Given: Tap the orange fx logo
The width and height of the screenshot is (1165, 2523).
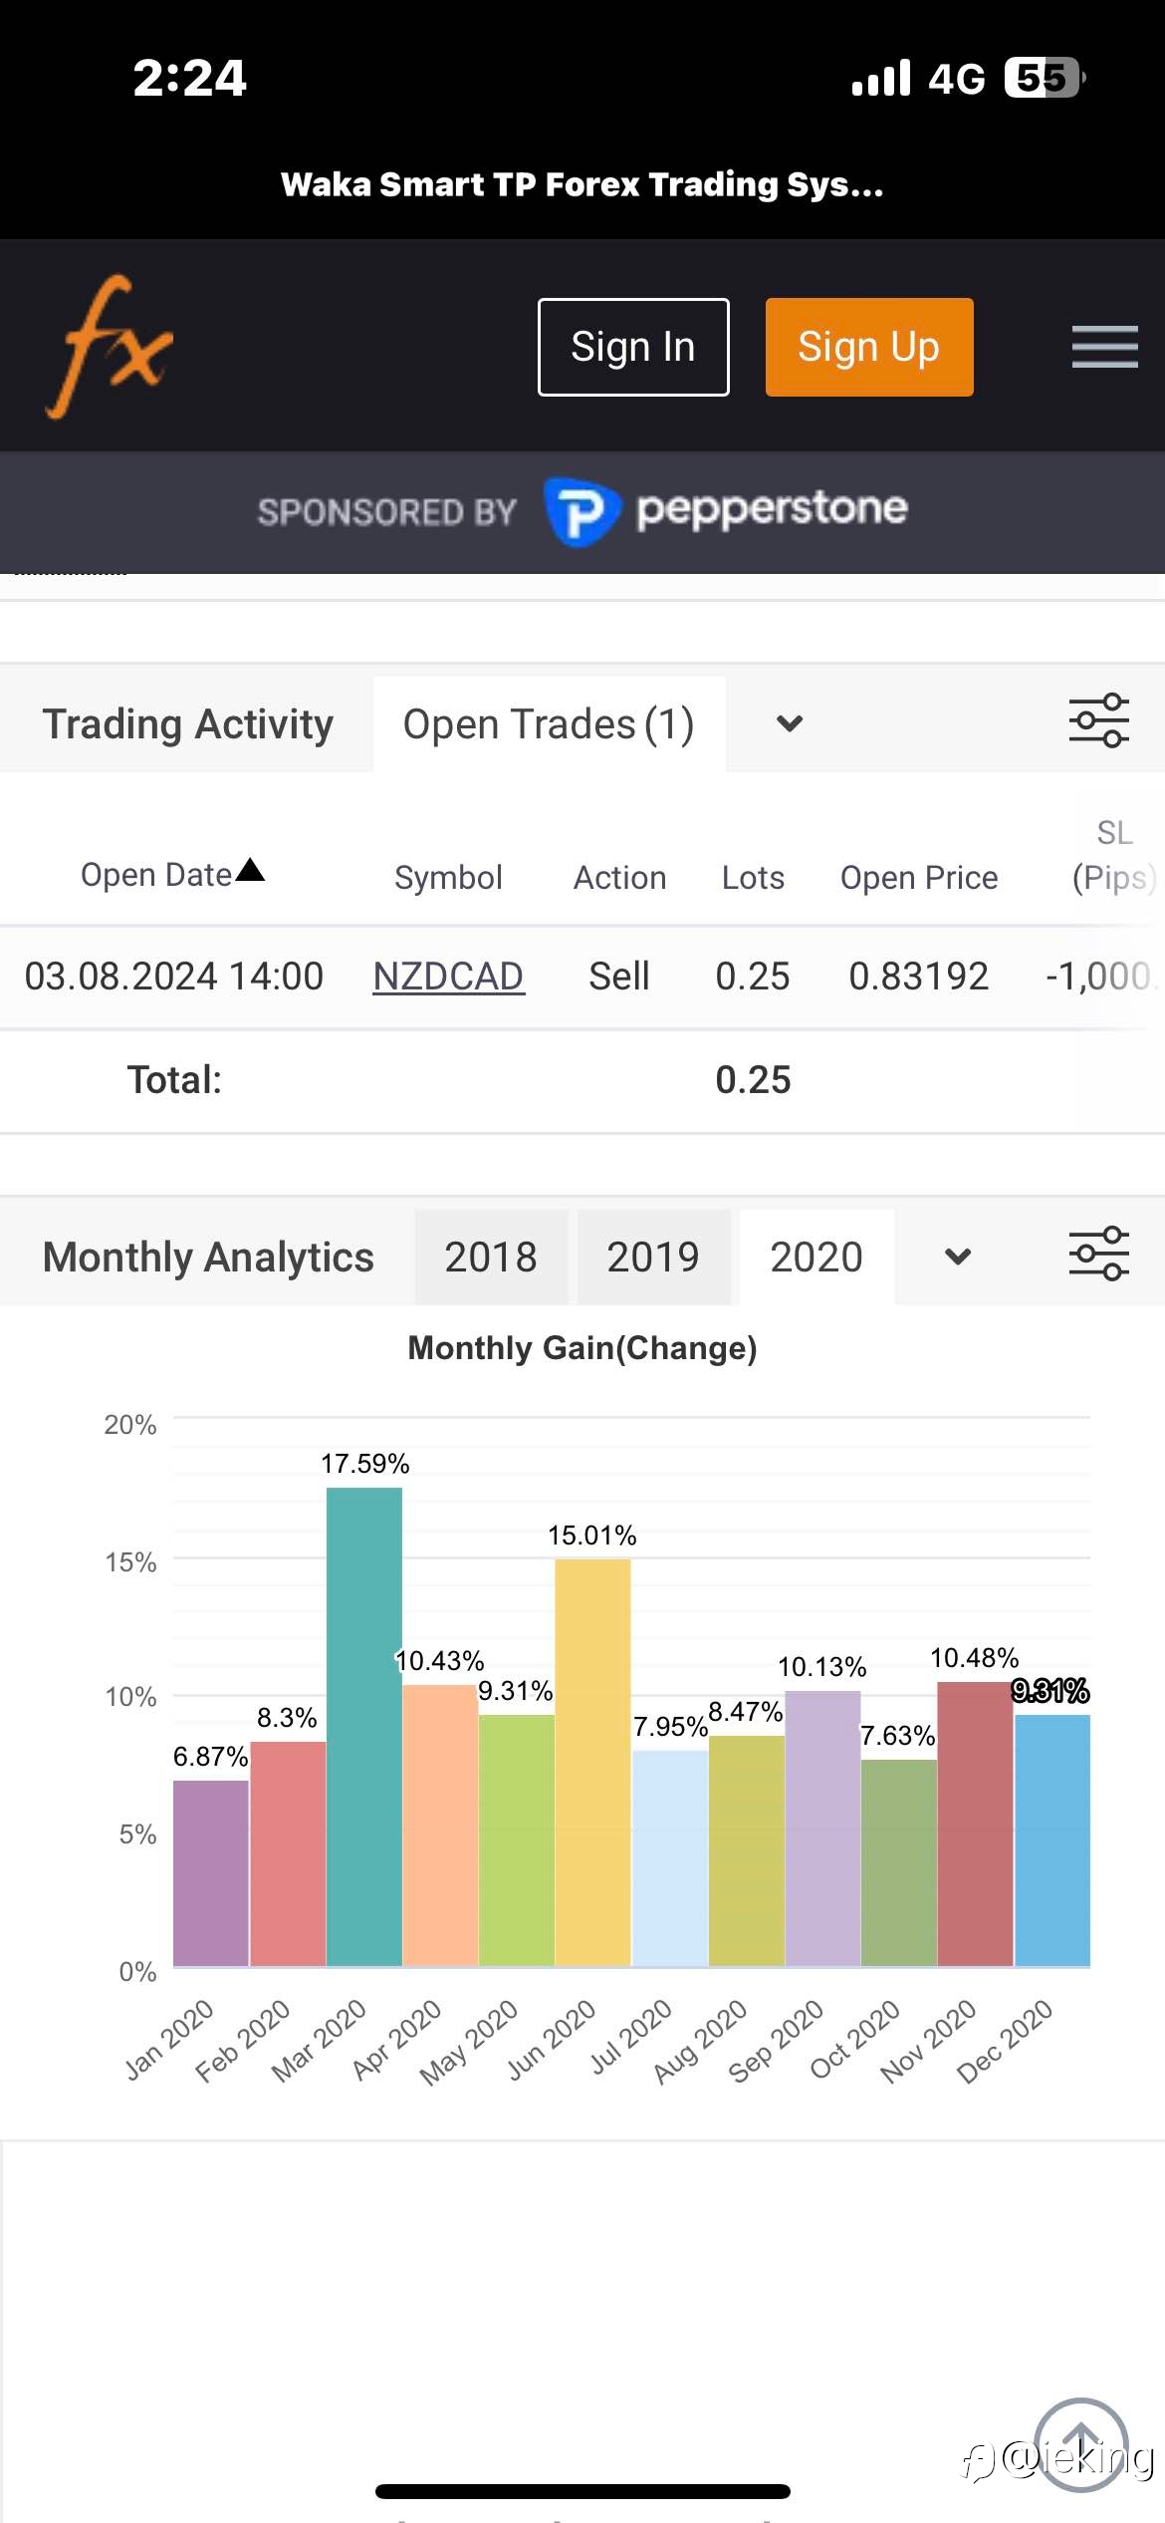Looking at the screenshot, I should pyautogui.click(x=110, y=347).
